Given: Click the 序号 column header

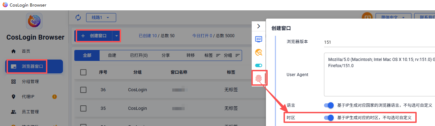Looking at the screenshot, I should (103, 72).
